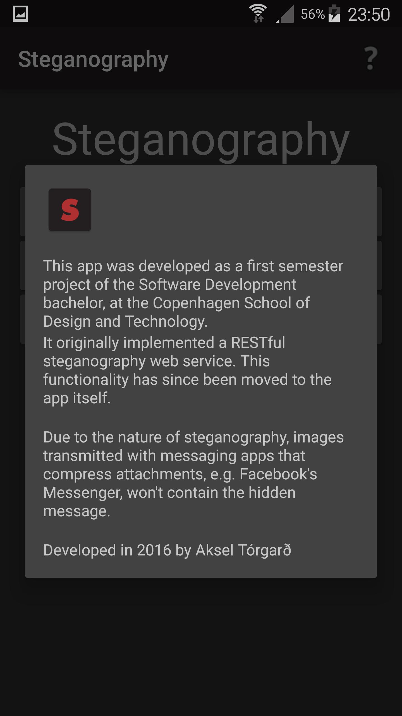402x716 pixels.
Task: Click the paragraph about the first semester project
Action: [x=193, y=293]
